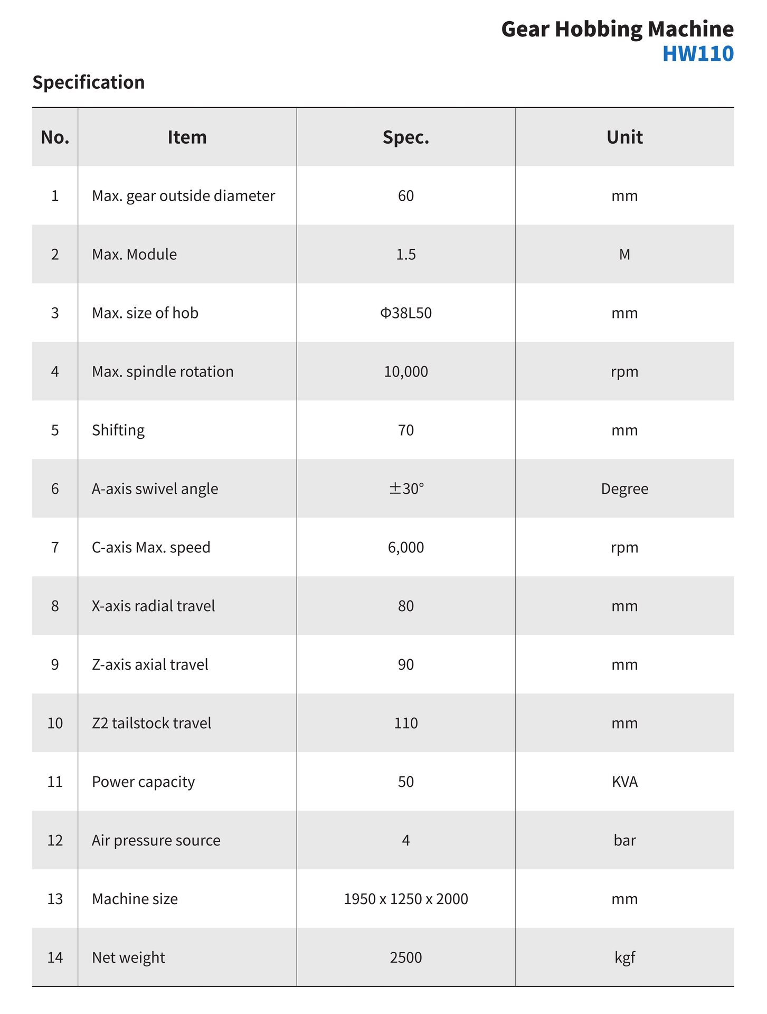Screen dimensions: 767x1014
Task: Select the "Max. gear outside diameter" cell
Action: pos(183,196)
